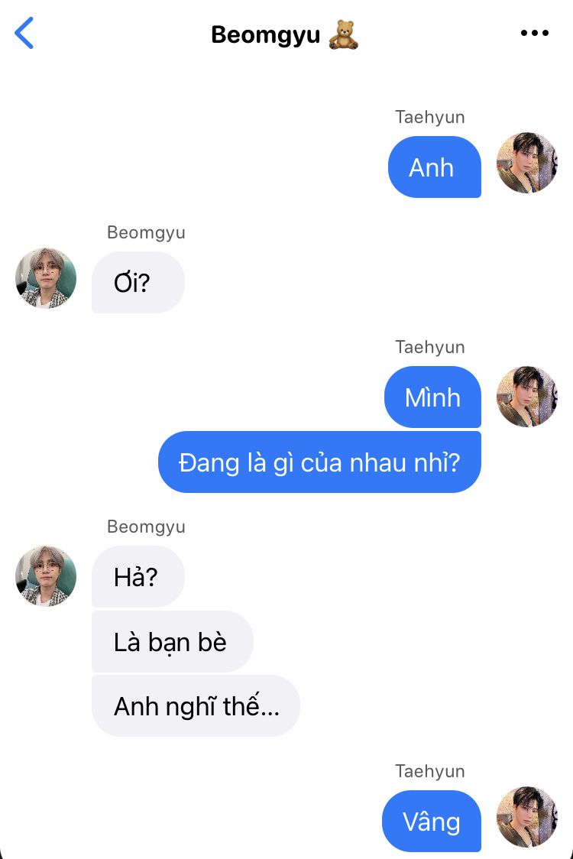Tap the "Là bạn bè" bubble

tap(172, 642)
